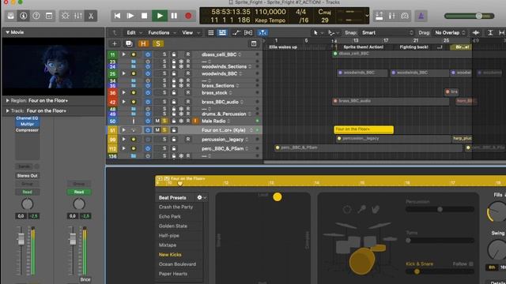The height and width of the screenshot is (284, 506).
Task: Toggle Flex show/hide icon
Action: 248,32
